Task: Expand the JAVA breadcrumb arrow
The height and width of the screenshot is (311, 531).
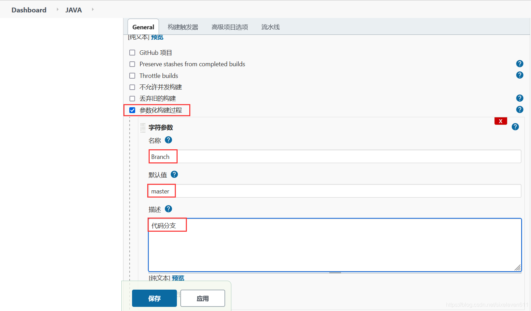Action: tap(93, 10)
